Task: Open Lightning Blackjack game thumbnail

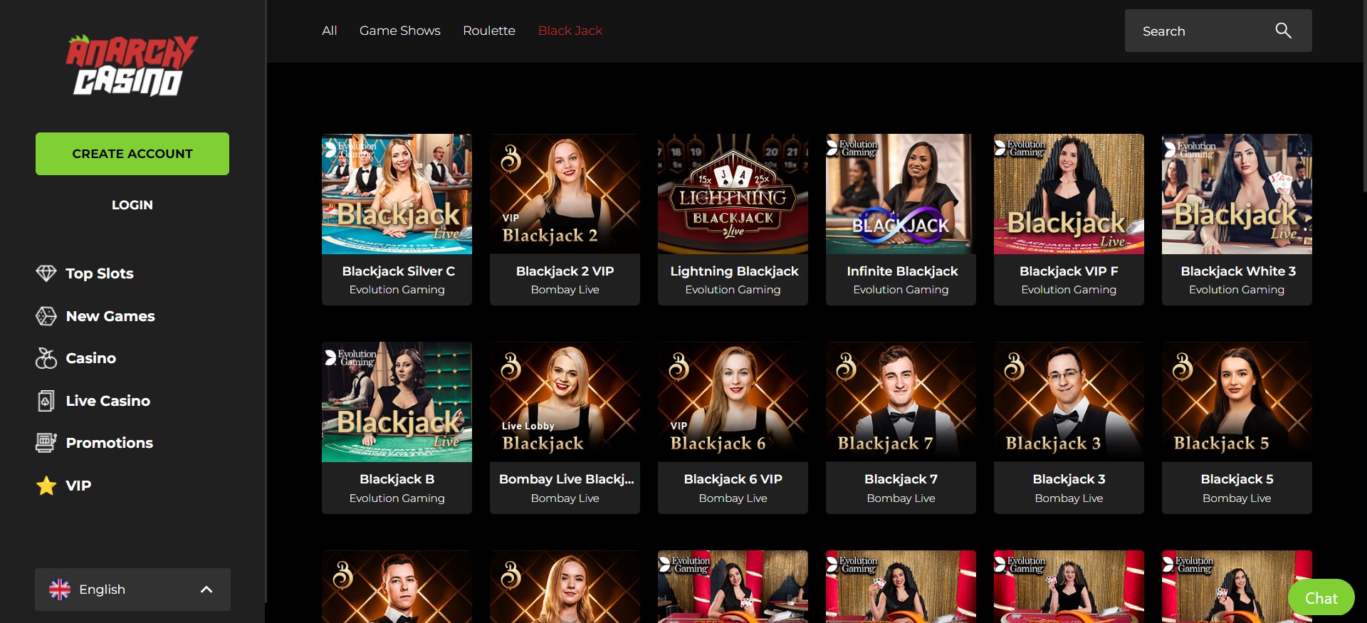Action: click(x=733, y=194)
